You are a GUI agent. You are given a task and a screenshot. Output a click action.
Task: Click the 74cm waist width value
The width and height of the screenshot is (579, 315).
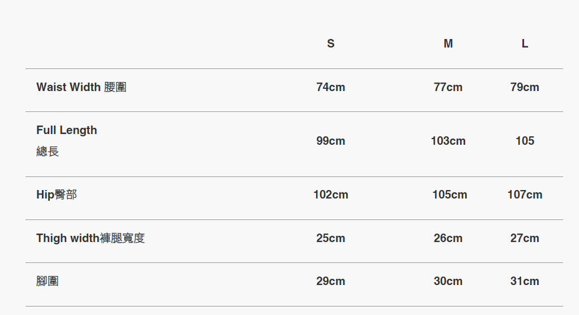coord(331,87)
